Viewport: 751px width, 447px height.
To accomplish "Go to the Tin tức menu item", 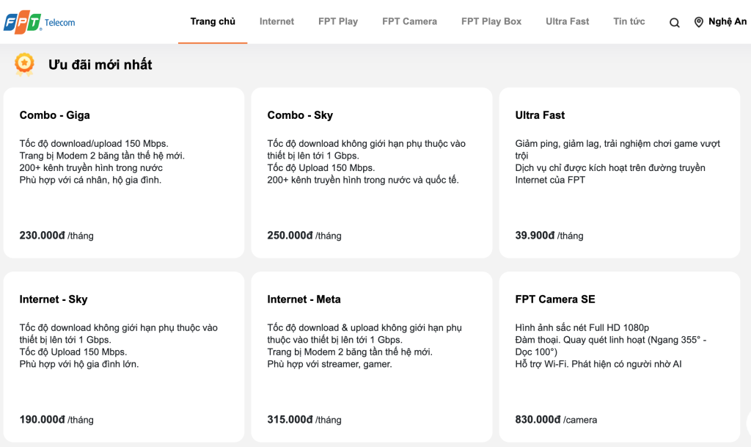I will point(629,21).
